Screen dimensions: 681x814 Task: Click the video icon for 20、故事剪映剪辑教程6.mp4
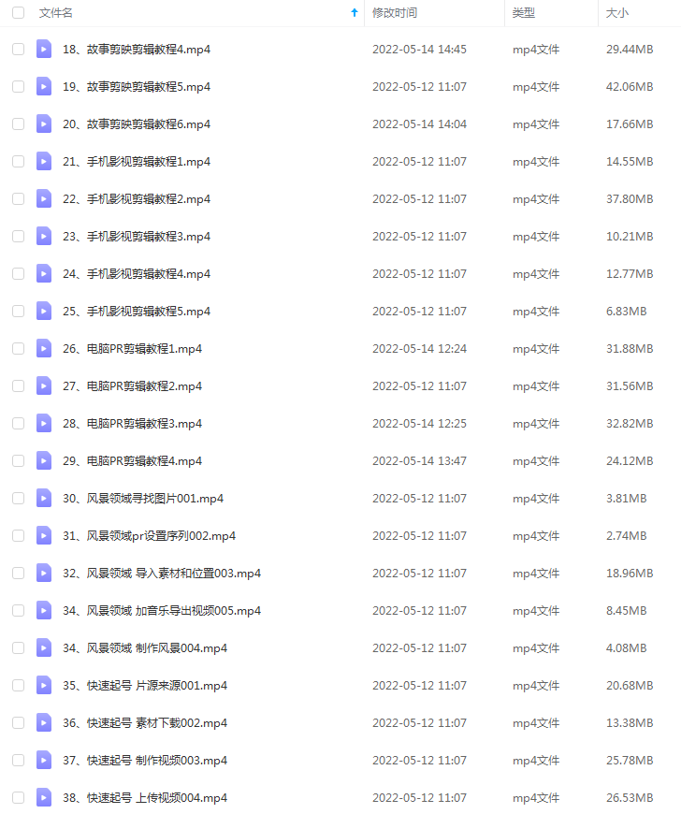pos(44,124)
